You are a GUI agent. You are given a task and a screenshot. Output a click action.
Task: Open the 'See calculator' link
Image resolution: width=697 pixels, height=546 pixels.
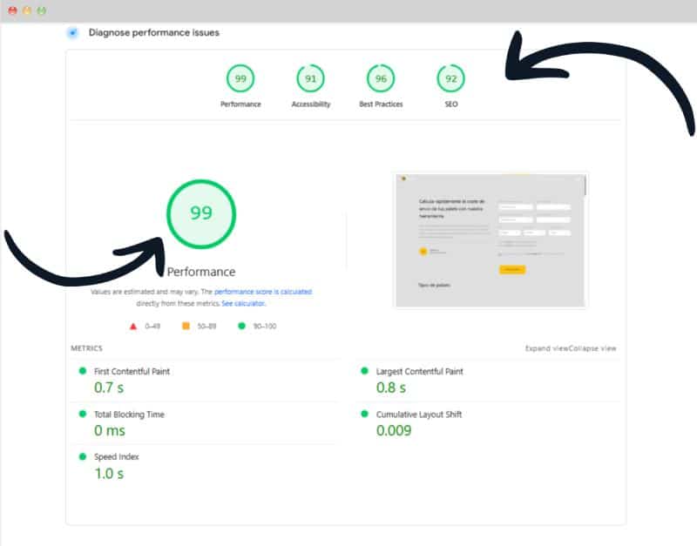click(x=243, y=304)
